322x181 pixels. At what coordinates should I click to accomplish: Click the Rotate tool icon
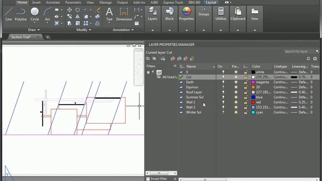click(77, 10)
